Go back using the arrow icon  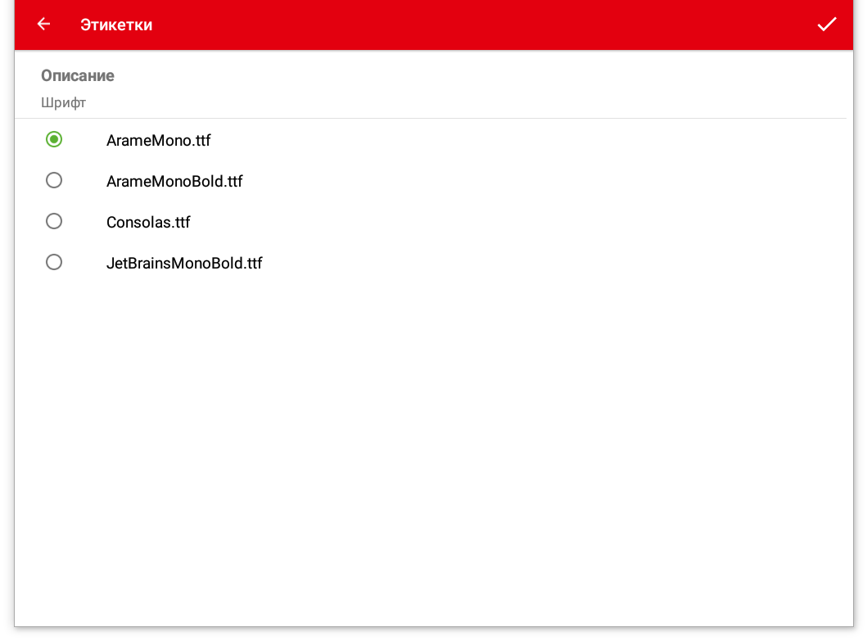tap(43, 25)
